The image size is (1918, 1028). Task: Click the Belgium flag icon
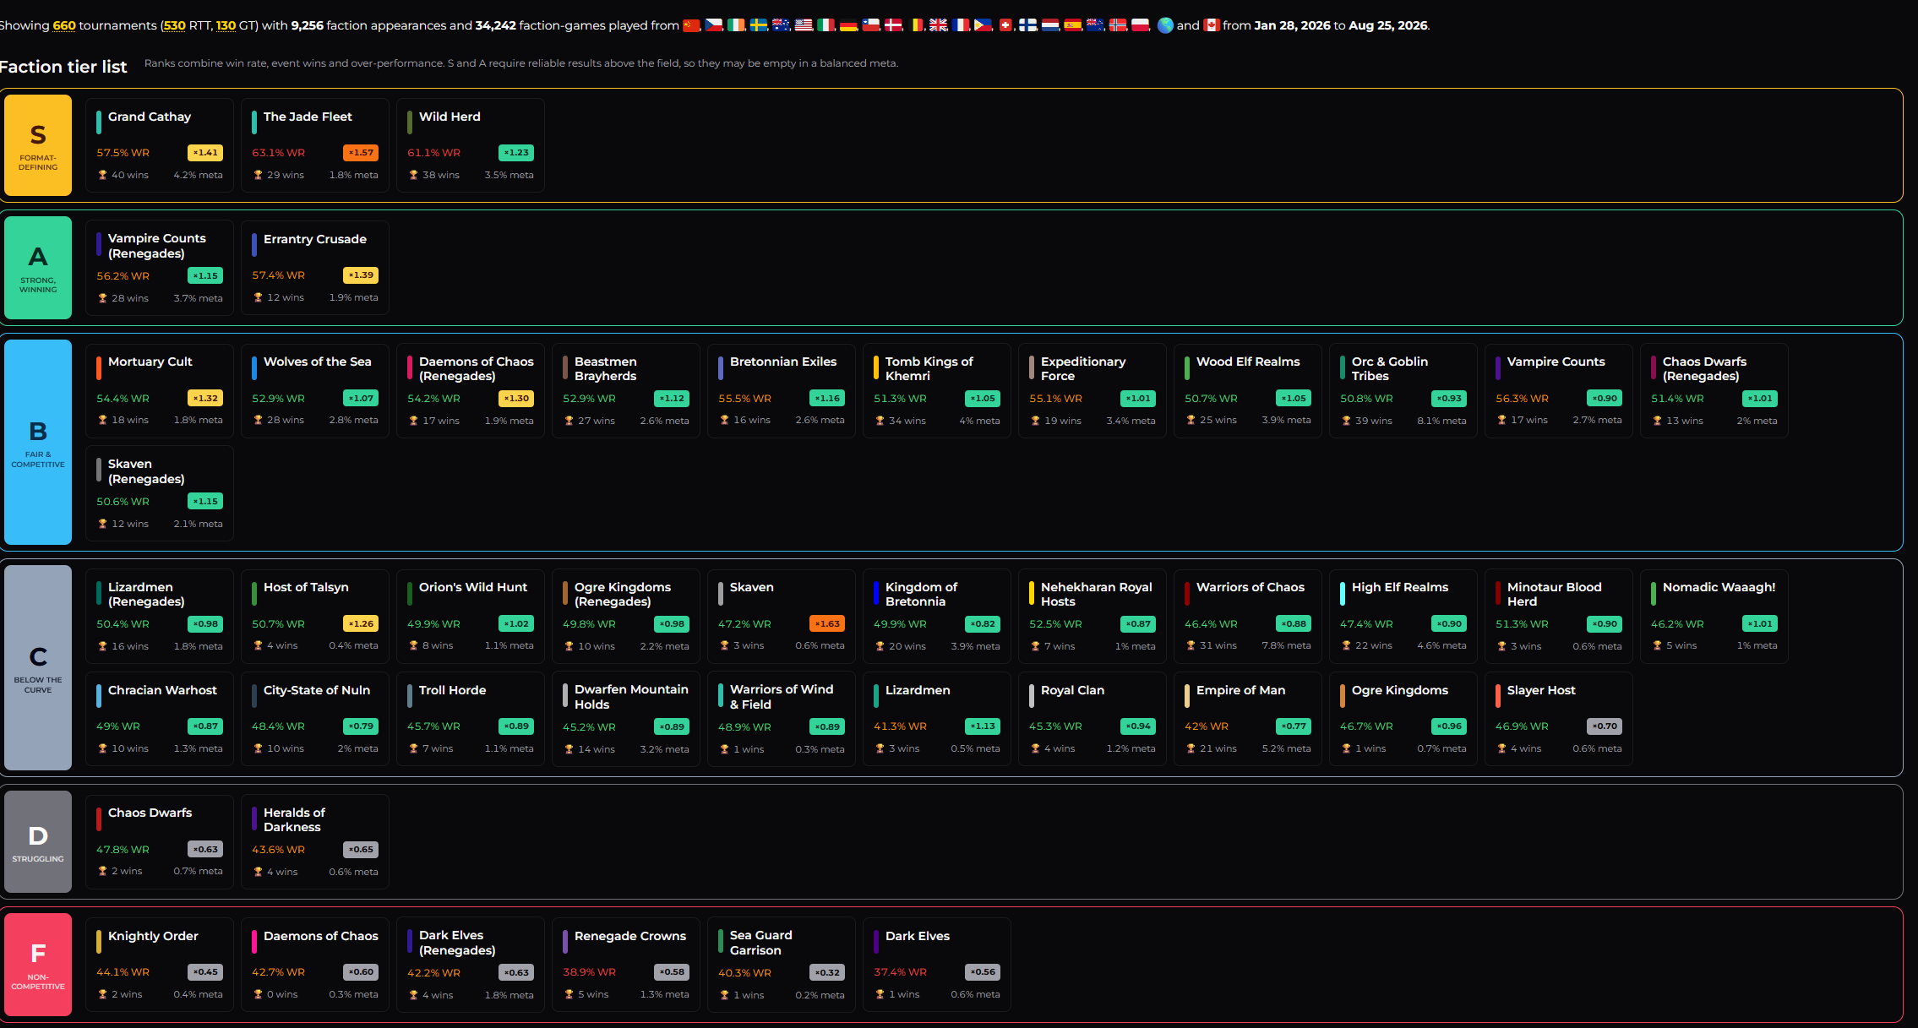point(916,25)
